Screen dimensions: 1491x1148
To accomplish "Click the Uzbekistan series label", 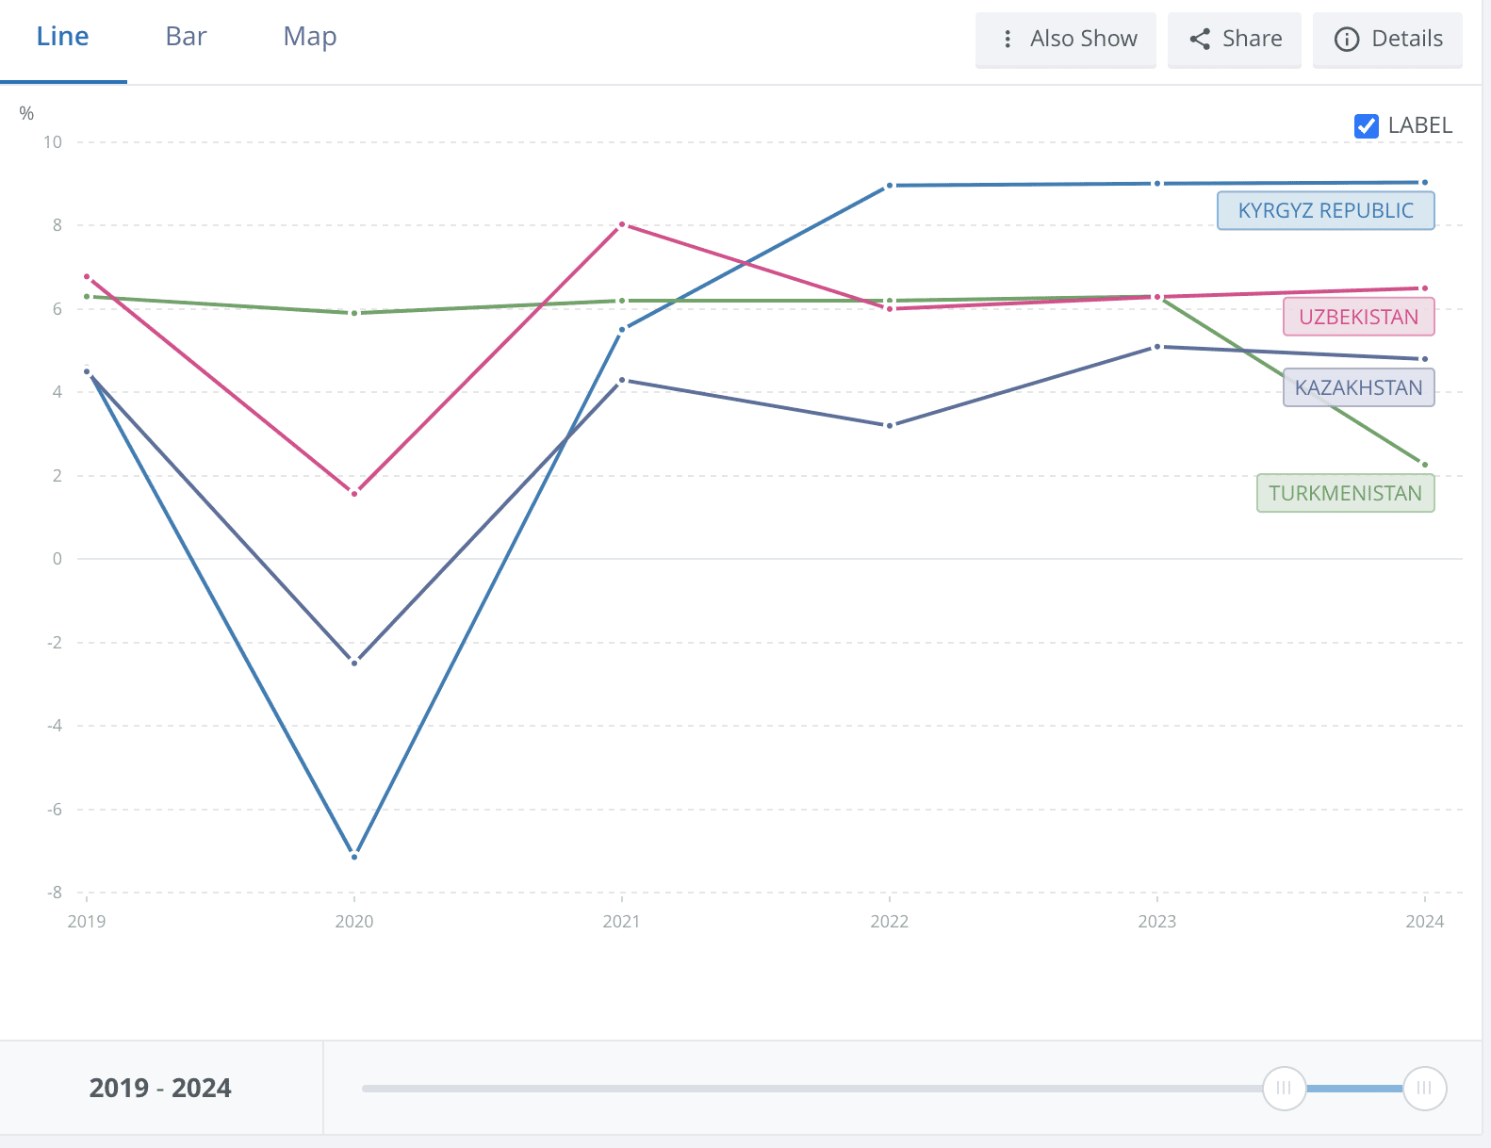I will [1358, 317].
